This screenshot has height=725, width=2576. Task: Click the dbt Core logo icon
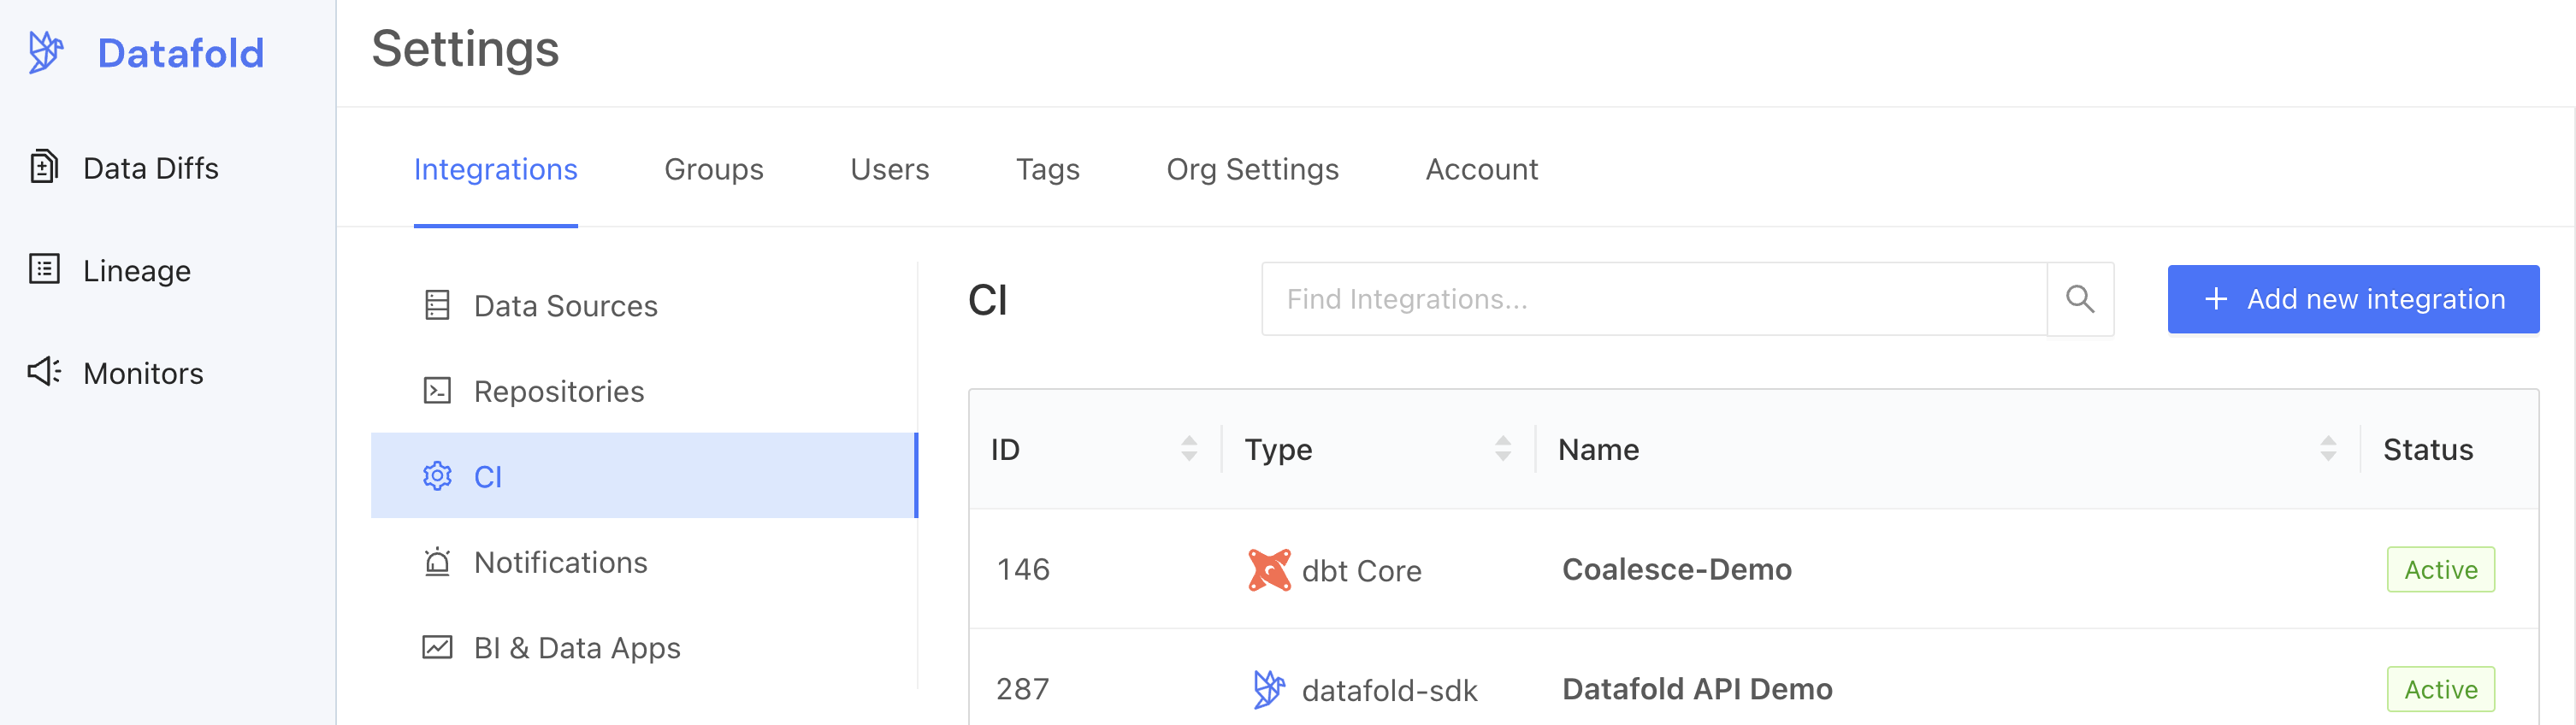click(x=1269, y=570)
